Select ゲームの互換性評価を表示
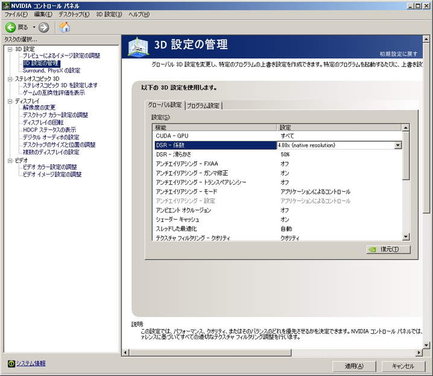The height and width of the screenshot is (376, 433). (54, 93)
